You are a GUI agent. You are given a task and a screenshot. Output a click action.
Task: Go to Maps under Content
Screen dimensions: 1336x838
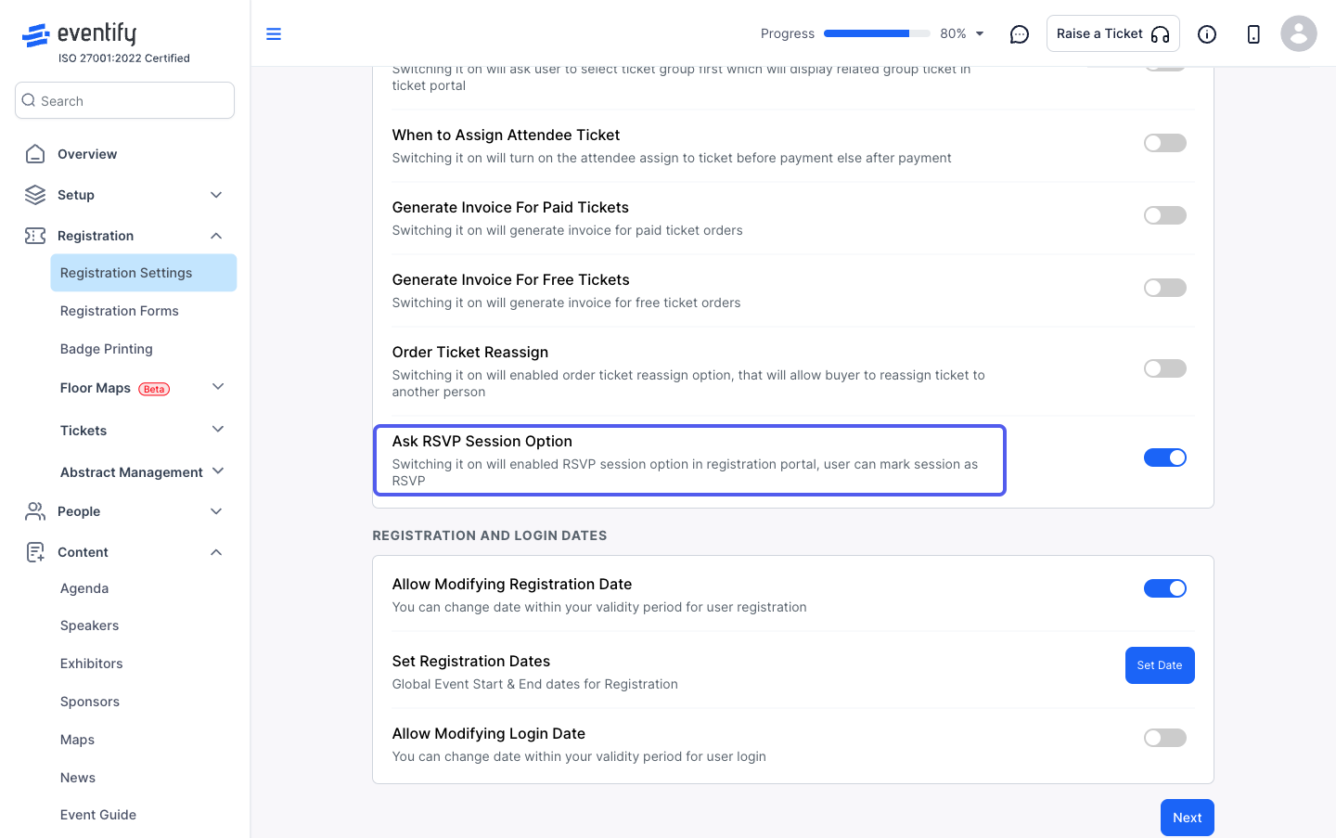tap(78, 740)
